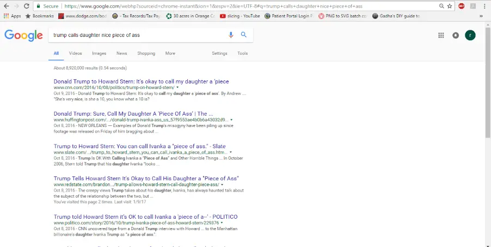This screenshot has height=247, width=491.
Task: Switch to the Images tab
Action: pyautogui.click(x=99, y=53)
